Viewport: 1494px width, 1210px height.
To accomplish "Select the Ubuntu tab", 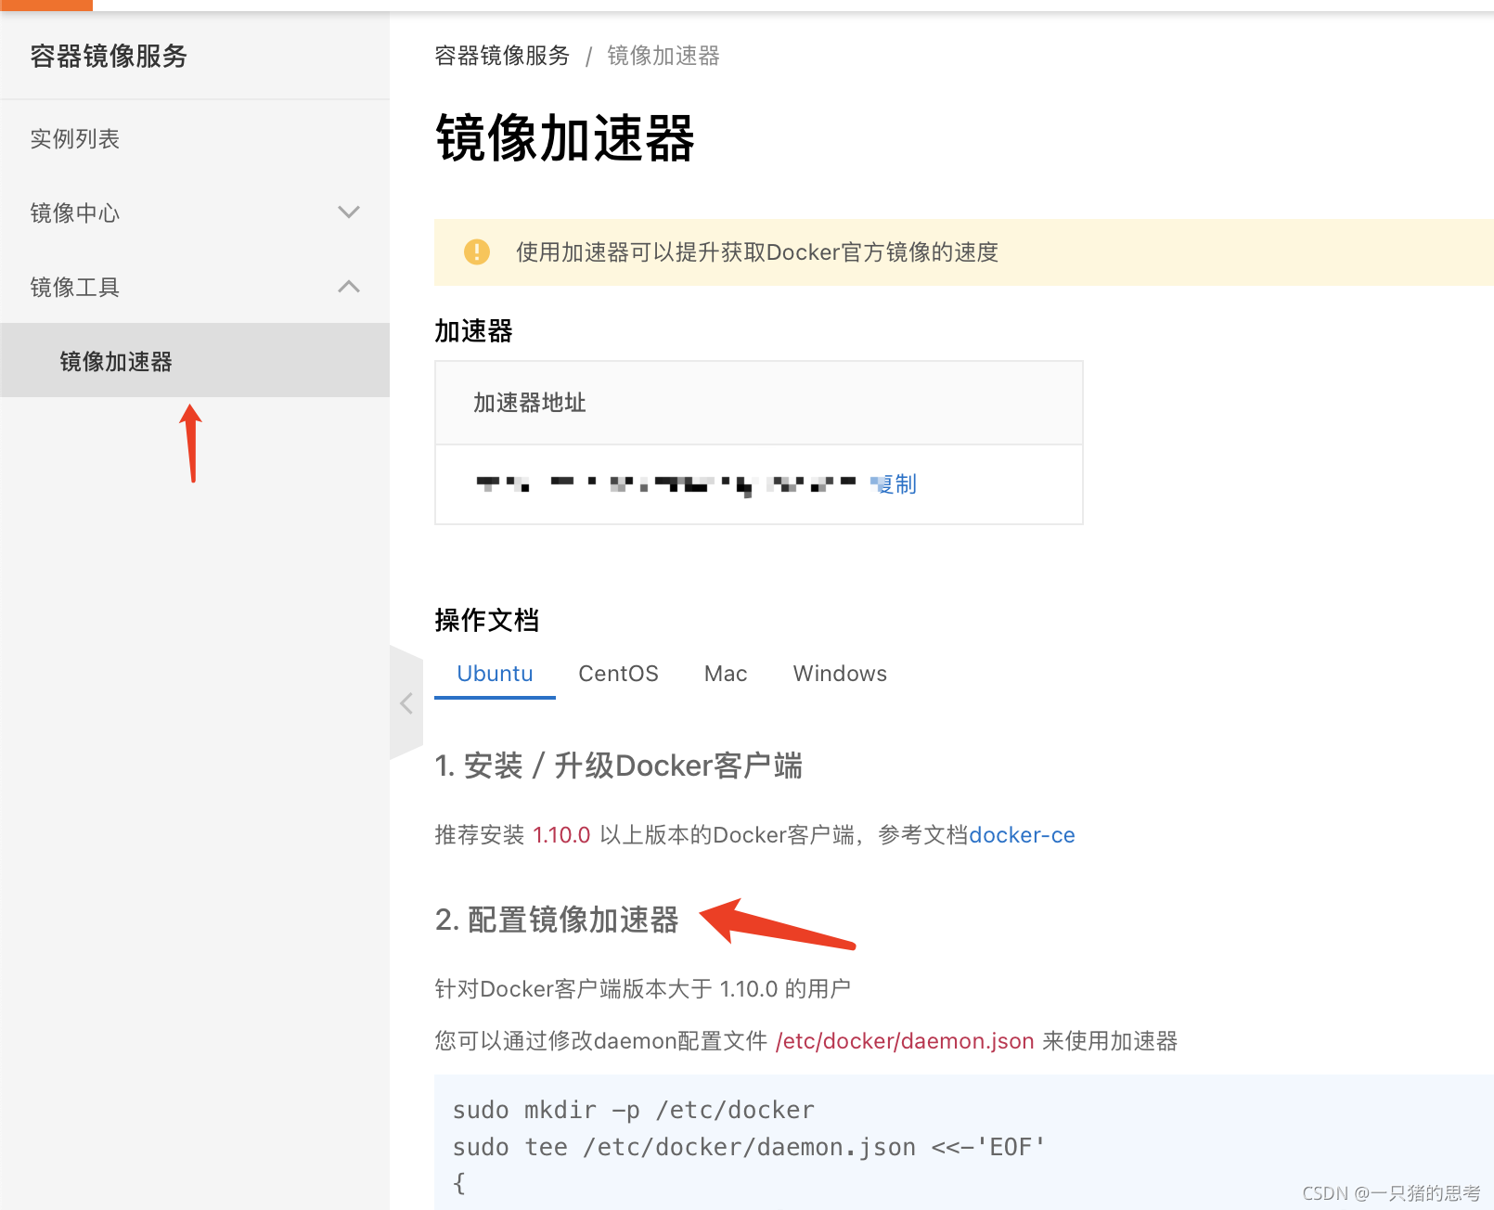I will coord(495,673).
